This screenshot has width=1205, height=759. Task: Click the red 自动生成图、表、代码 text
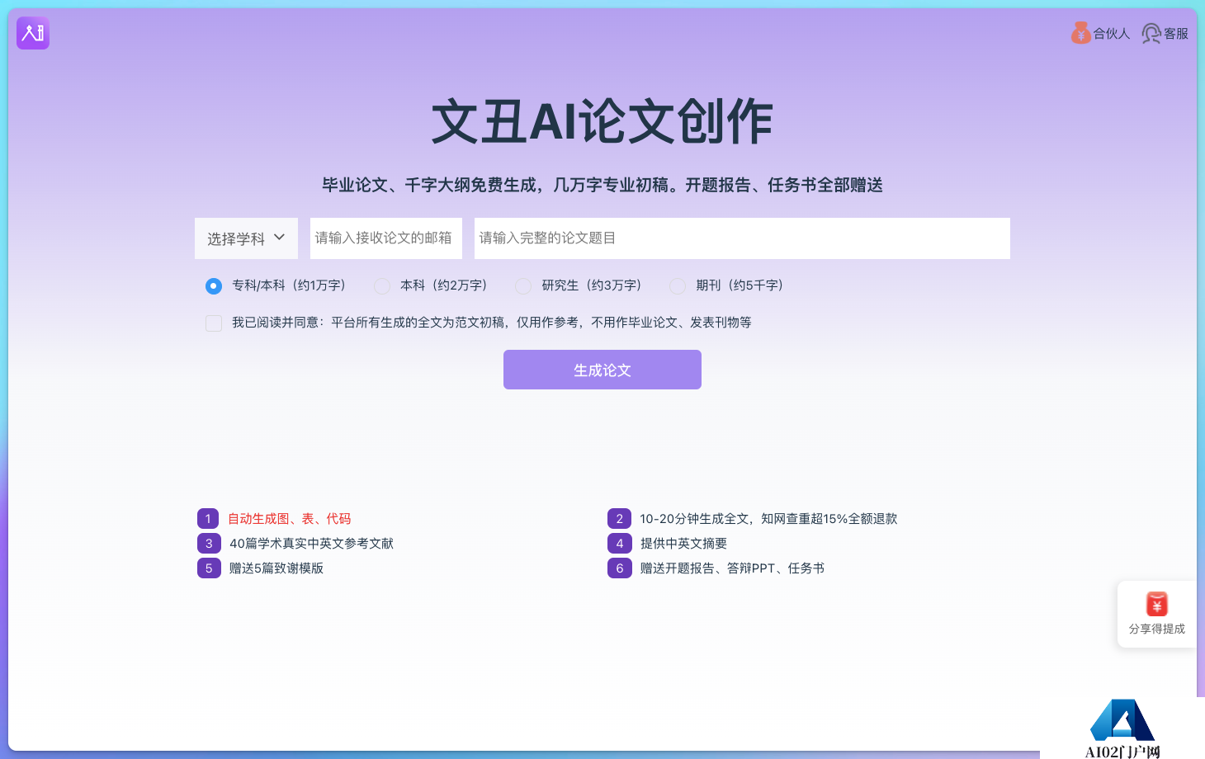point(290,519)
